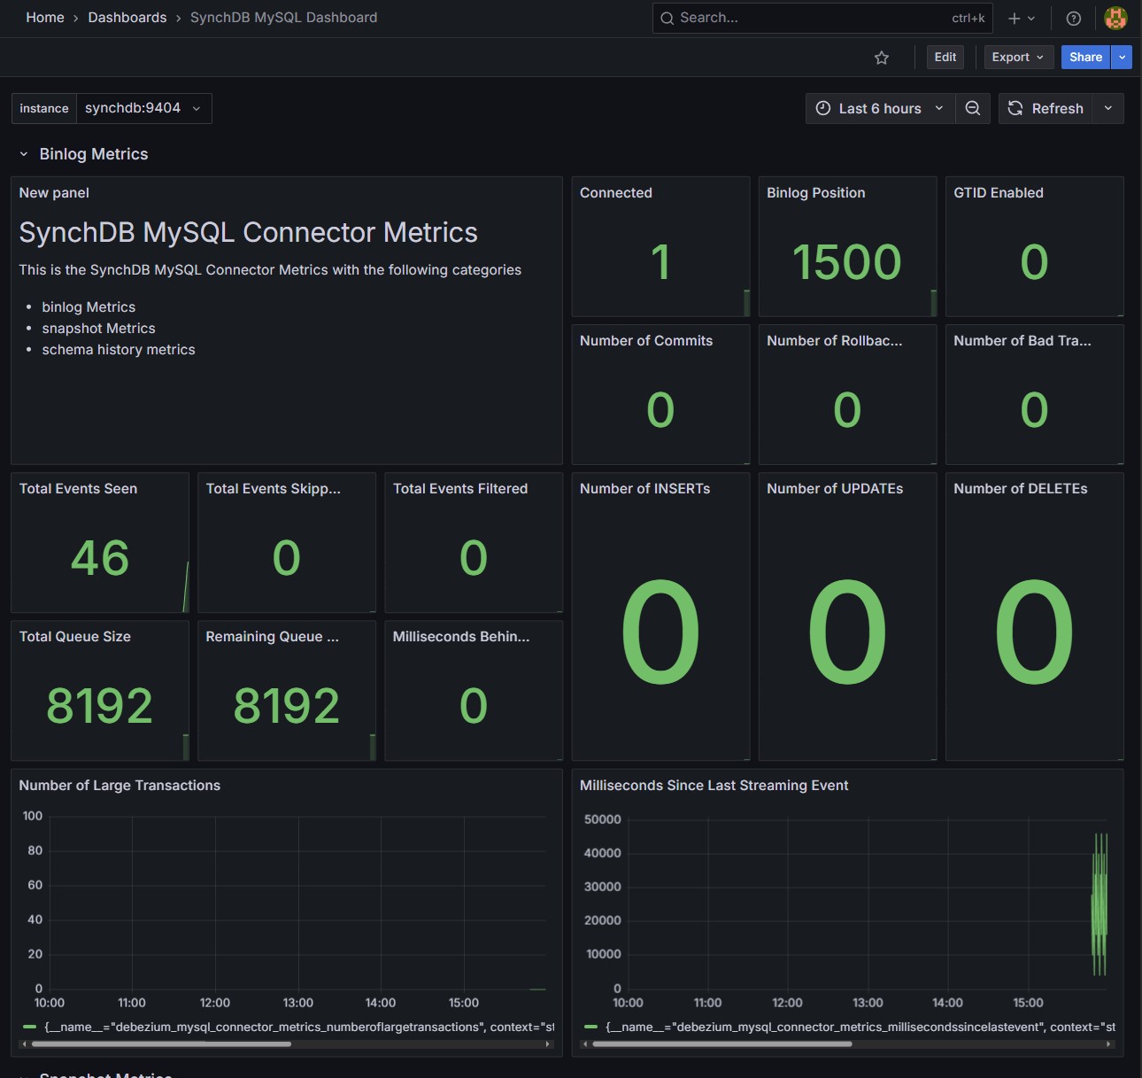Click the zoom out time range icon
This screenshot has height=1078, width=1142.
(x=972, y=108)
